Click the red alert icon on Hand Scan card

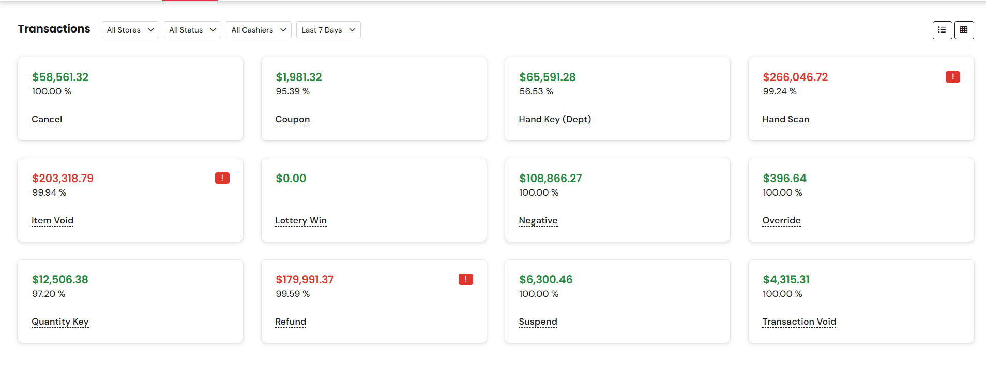(952, 77)
